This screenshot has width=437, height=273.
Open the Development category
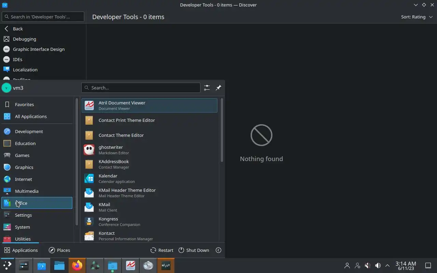pyautogui.click(x=37, y=131)
